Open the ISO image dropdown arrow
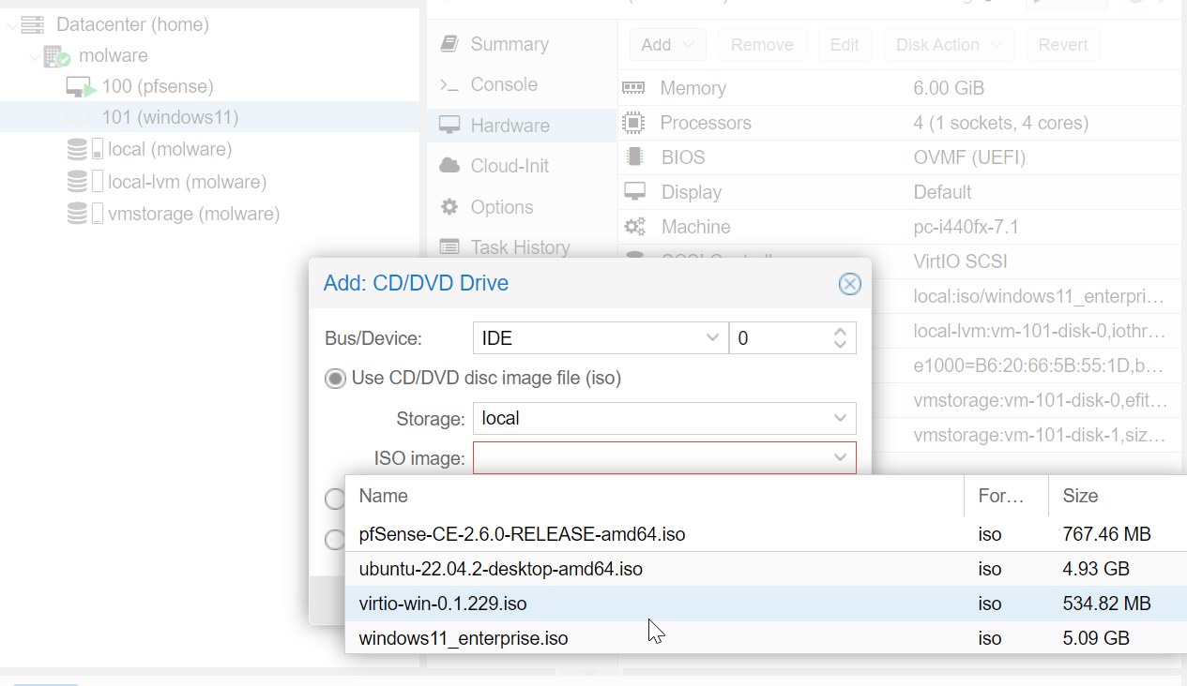Viewport: 1187px width, 686px height. point(839,458)
